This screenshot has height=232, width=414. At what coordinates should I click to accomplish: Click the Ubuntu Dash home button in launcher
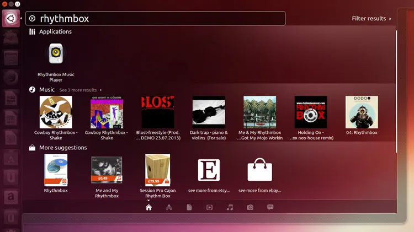(10, 19)
